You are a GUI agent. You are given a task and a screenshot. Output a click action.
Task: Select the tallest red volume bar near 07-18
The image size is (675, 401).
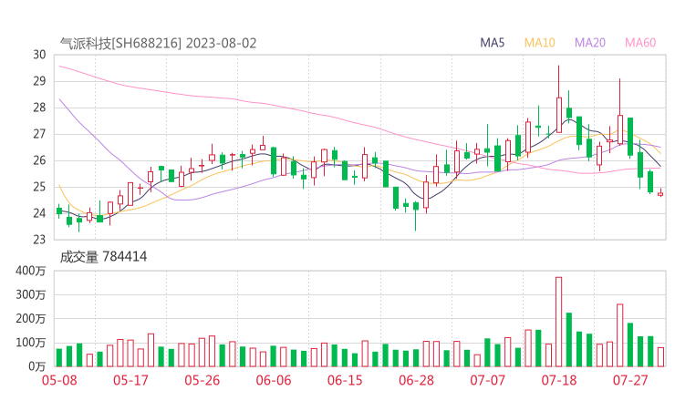[559, 322]
